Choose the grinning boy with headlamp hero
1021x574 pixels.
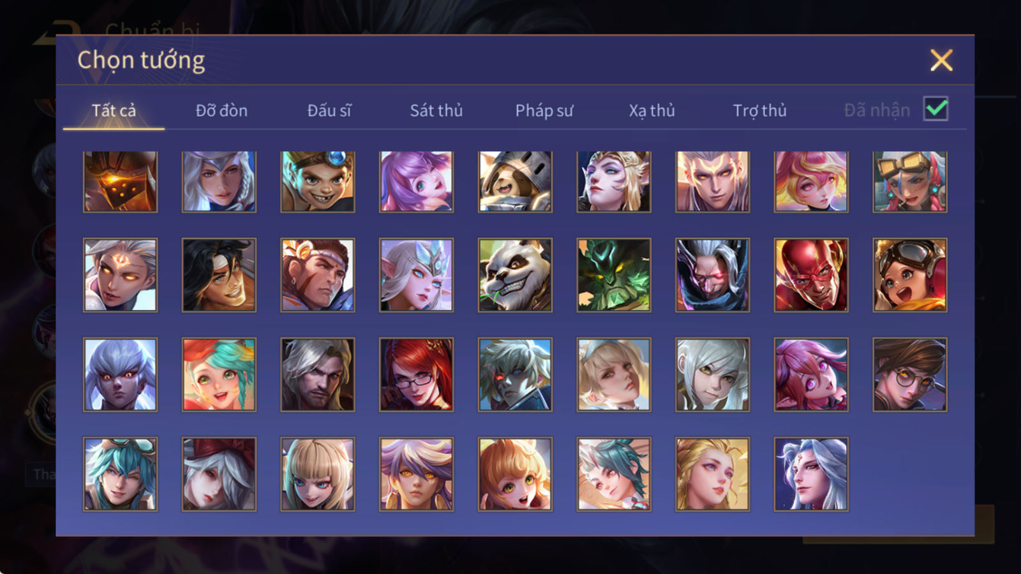click(x=318, y=182)
